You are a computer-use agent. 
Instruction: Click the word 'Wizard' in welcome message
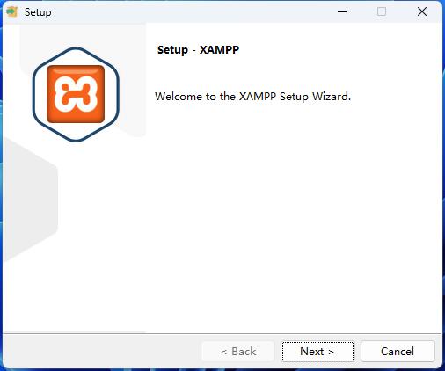332,97
